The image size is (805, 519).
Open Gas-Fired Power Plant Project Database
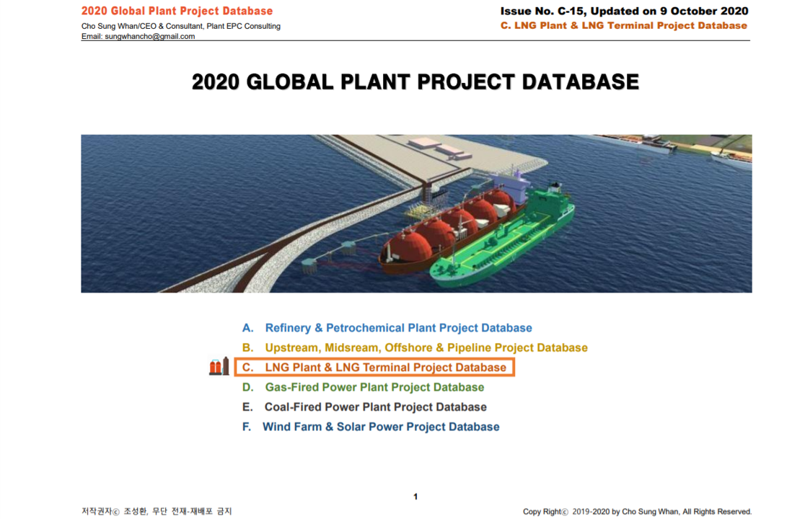(x=374, y=387)
